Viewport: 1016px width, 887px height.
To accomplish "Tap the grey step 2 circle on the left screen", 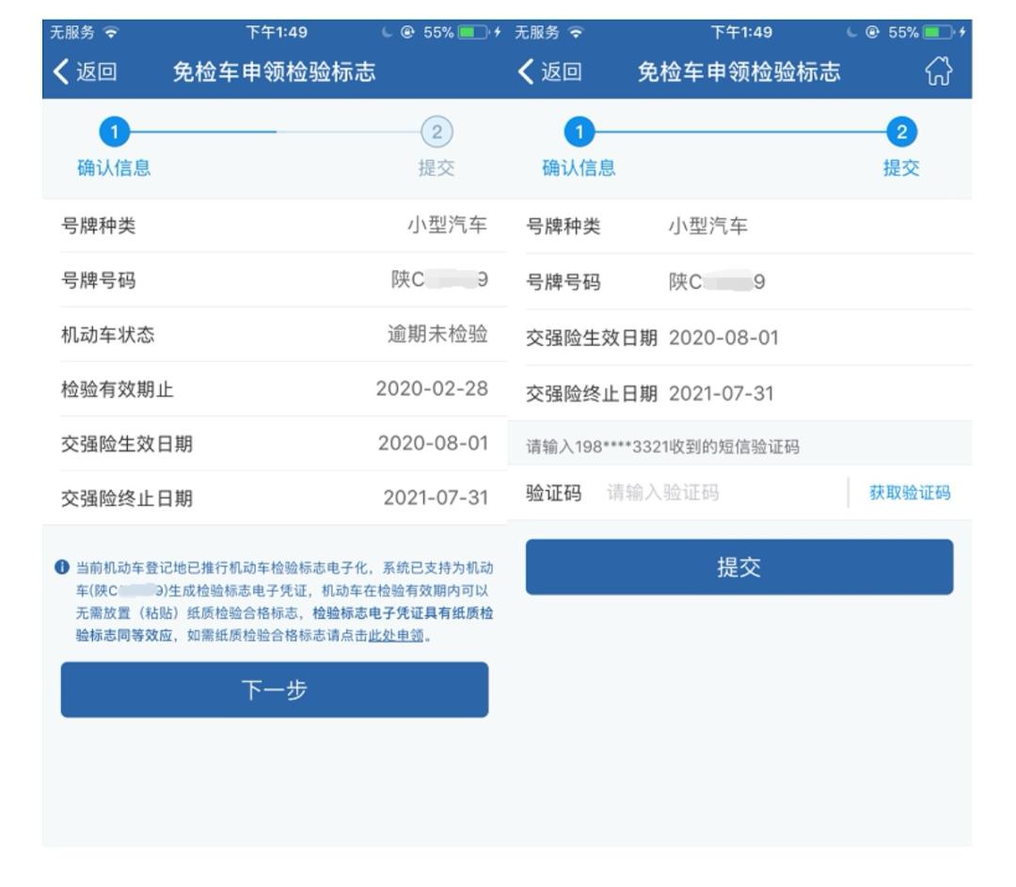I will (436, 134).
